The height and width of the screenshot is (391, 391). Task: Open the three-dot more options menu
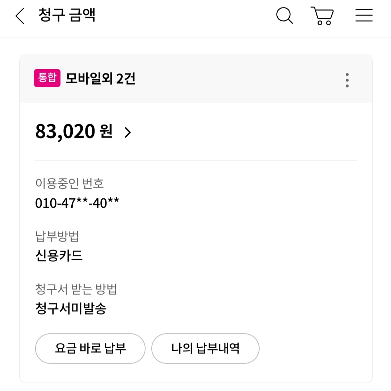347,80
